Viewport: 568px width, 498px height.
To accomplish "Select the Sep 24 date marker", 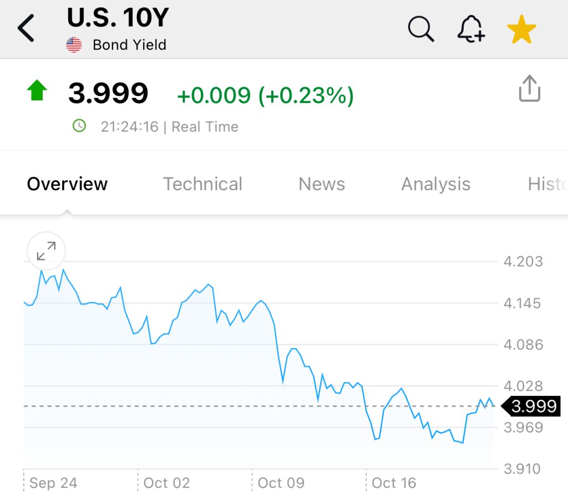I will 53,483.
